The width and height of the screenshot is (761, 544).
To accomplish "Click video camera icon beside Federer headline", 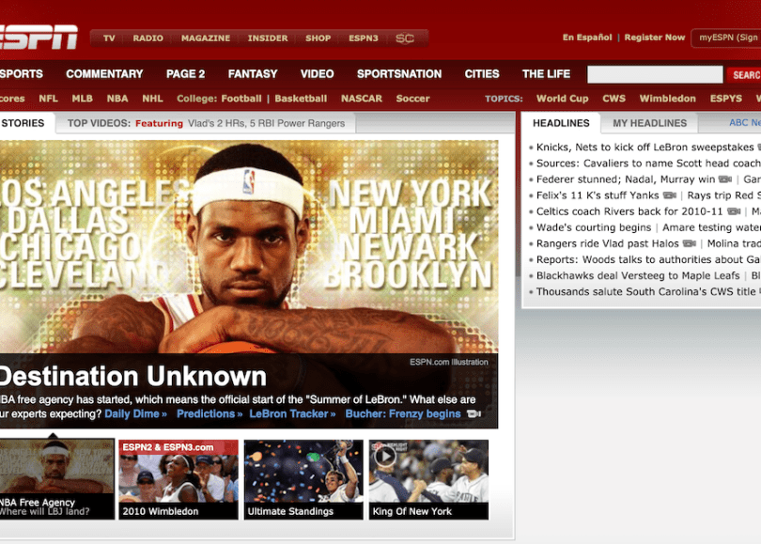I will point(725,179).
